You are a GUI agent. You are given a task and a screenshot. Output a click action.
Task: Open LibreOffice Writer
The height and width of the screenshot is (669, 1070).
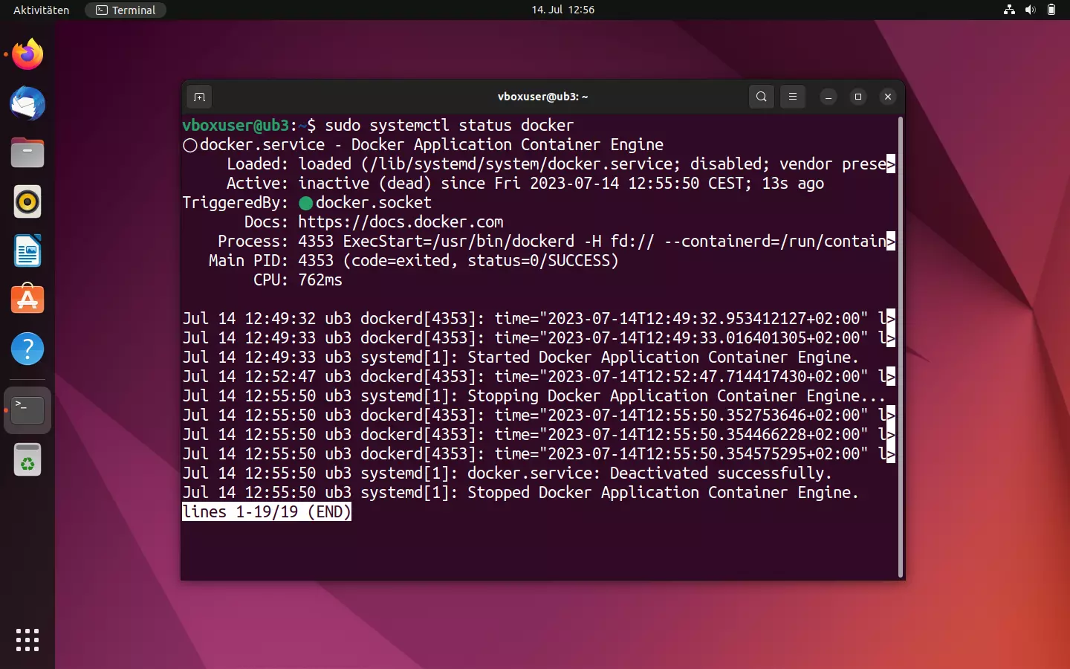27,251
